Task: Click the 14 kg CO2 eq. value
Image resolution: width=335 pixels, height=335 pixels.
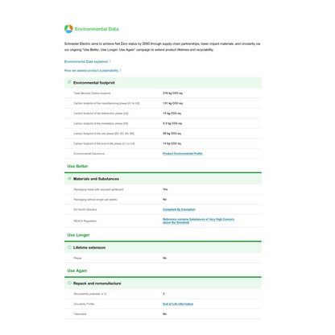Action: point(172,143)
